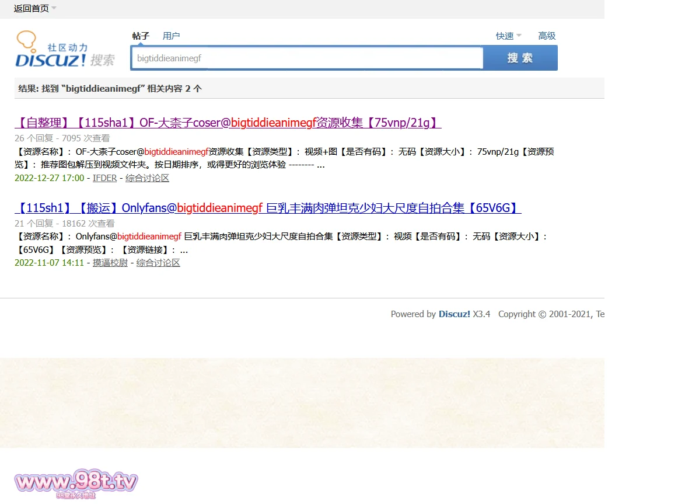Image resolution: width=692 pixels, height=504 pixels.
Task: Expand the 快速 search options dropdown
Action: (508, 36)
